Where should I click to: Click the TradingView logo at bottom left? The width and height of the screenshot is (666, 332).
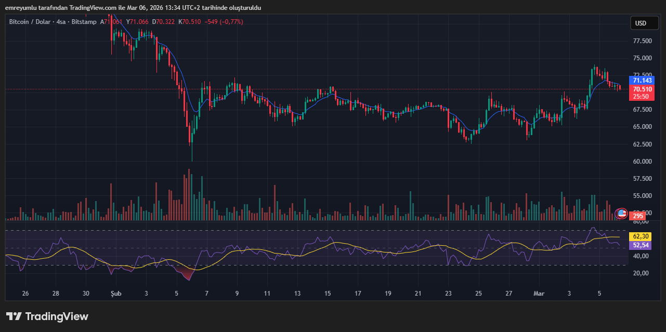click(x=47, y=316)
